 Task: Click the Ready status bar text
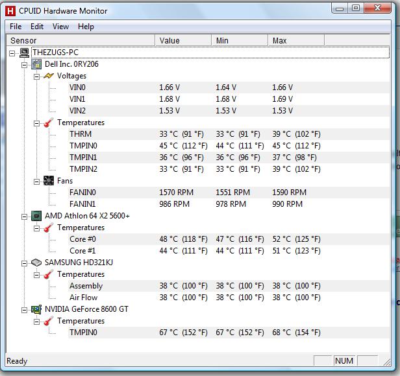[17, 361]
